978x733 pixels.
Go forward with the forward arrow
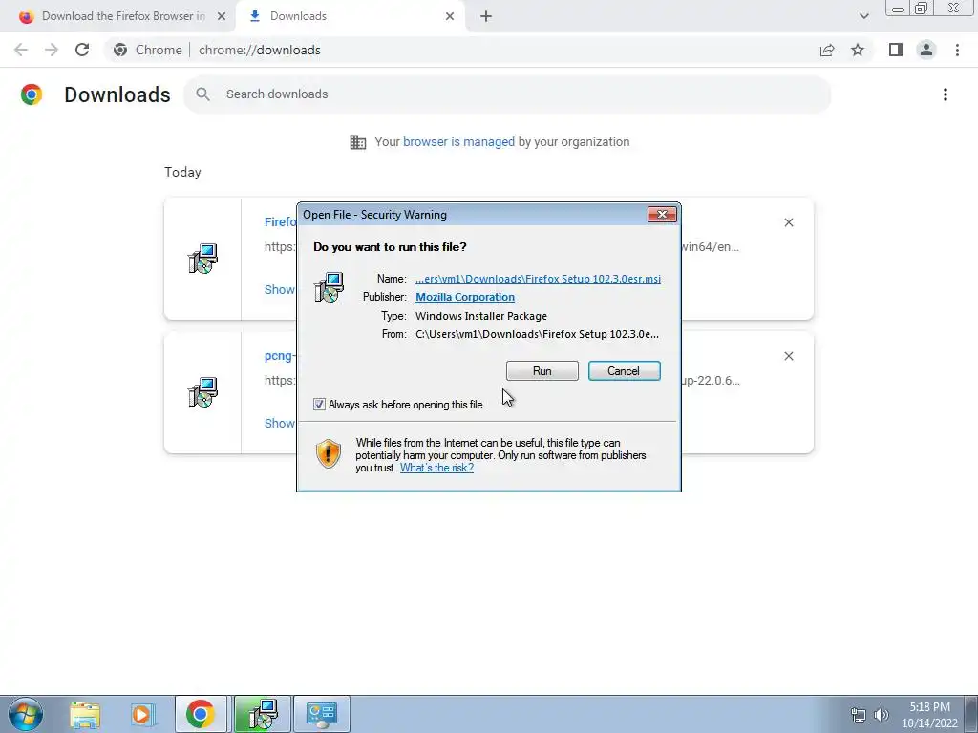point(52,50)
